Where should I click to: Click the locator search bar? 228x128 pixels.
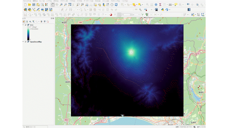pyautogui.click(x=35, y=127)
